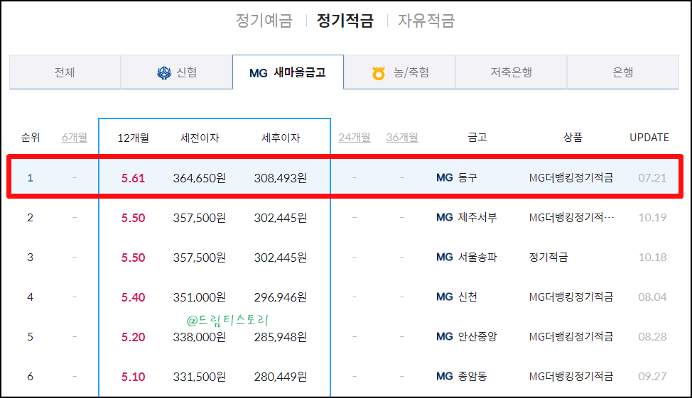Screen dimensions: 692x398
Task: Click the 세후이자 column header
Action: click(281, 138)
